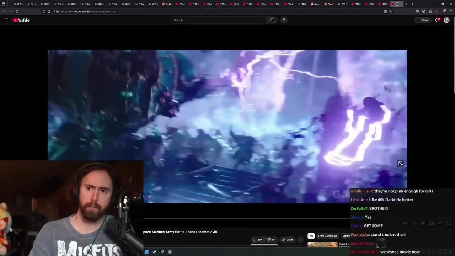Click the video player picture-in-picture overlay icon
This screenshot has width=455, height=256.
click(400, 164)
